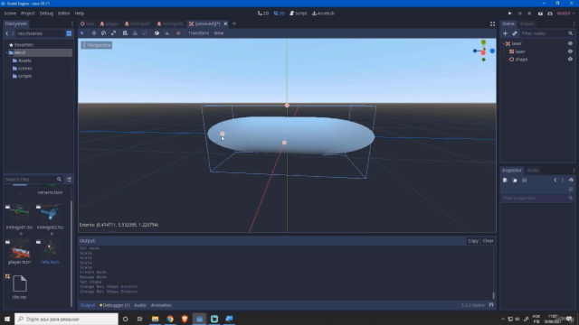579x325 pixels.
Task: Open Inspector dock options menu
Action: 574,171
